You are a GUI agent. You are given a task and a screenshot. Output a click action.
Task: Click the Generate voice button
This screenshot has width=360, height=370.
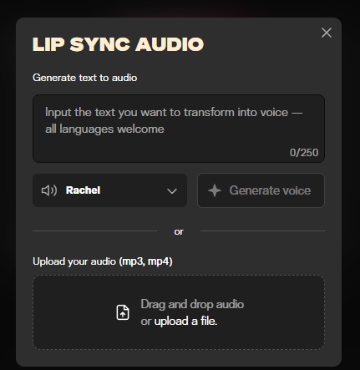click(x=261, y=190)
